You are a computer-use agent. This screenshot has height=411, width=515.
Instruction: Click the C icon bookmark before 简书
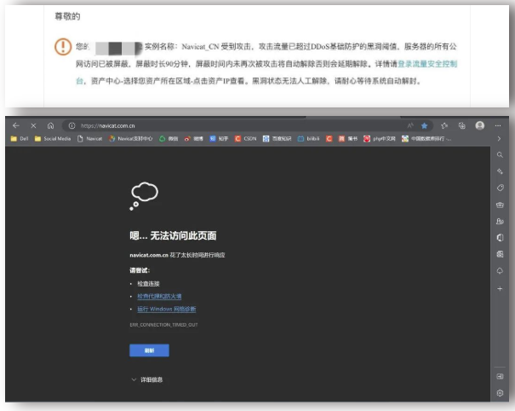point(329,139)
